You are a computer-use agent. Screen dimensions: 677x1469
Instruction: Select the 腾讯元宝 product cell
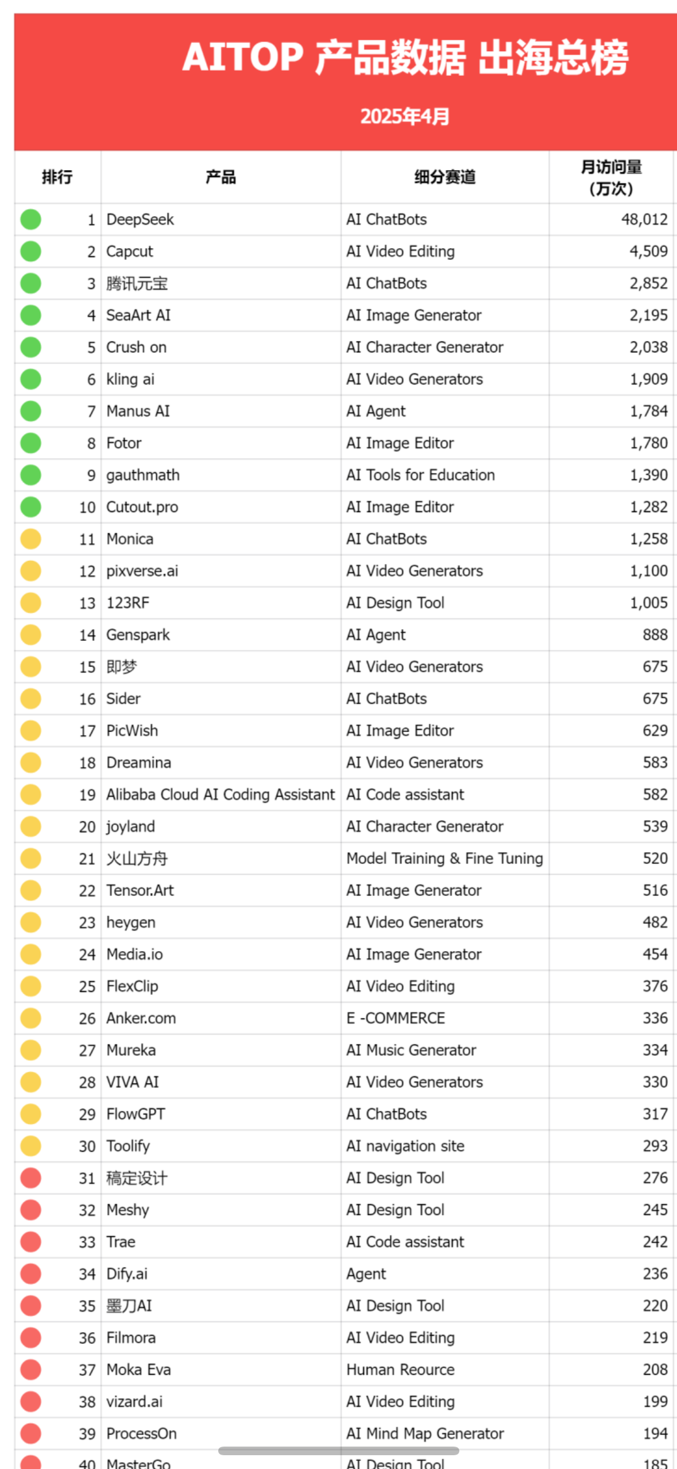coord(221,283)
